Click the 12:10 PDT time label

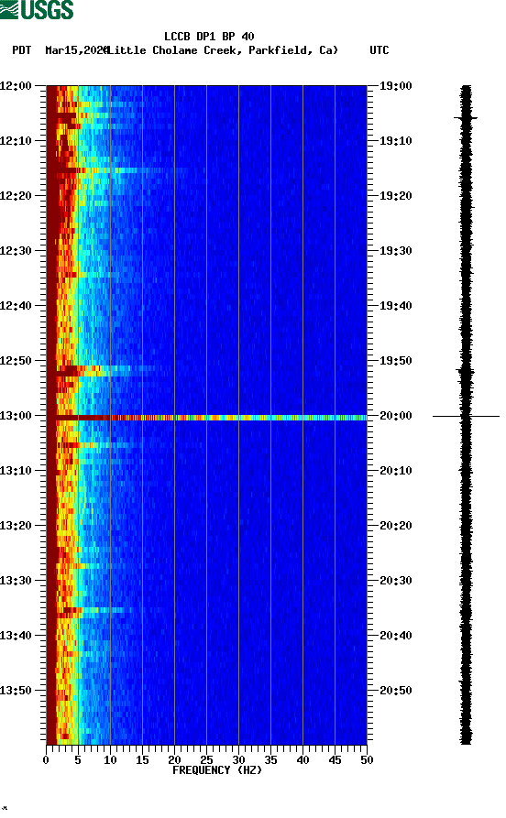coord(16,141)
